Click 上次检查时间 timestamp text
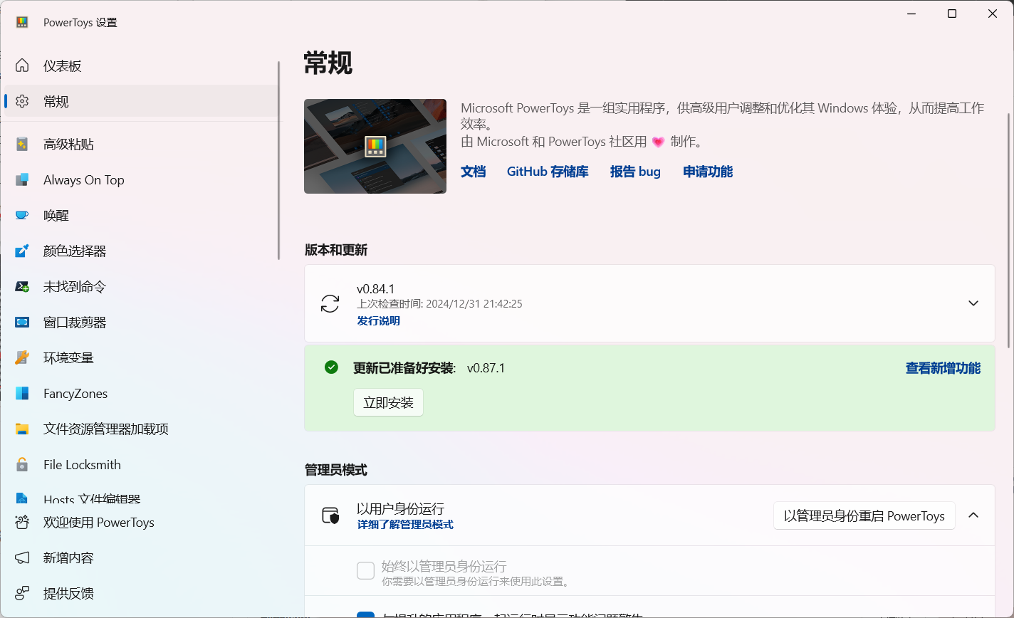The width and height of the screenshot is (1014, 618). (439, 304)
